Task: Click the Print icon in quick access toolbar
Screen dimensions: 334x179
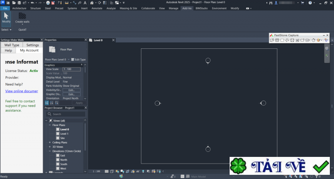Action: [48, 3]
